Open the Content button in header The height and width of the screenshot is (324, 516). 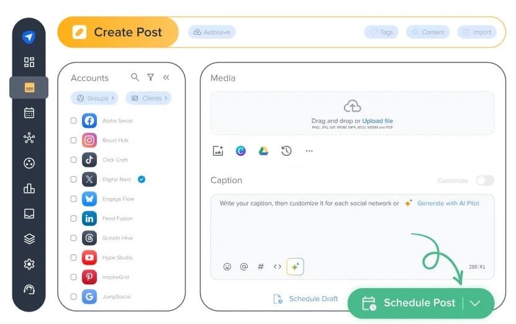click(x=428, y=32)
